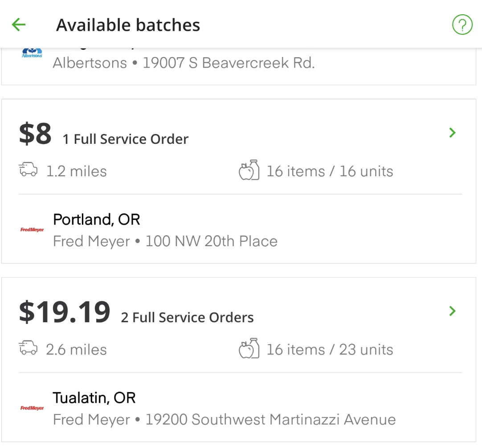482x446 pixels.
Task: Tap the green back arrow
Action: coord(18,24)
